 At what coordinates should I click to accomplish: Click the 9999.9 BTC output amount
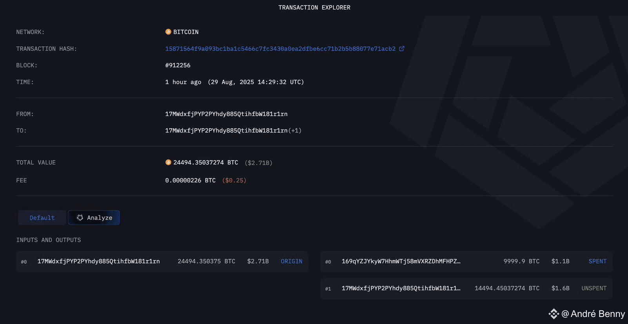521,261
